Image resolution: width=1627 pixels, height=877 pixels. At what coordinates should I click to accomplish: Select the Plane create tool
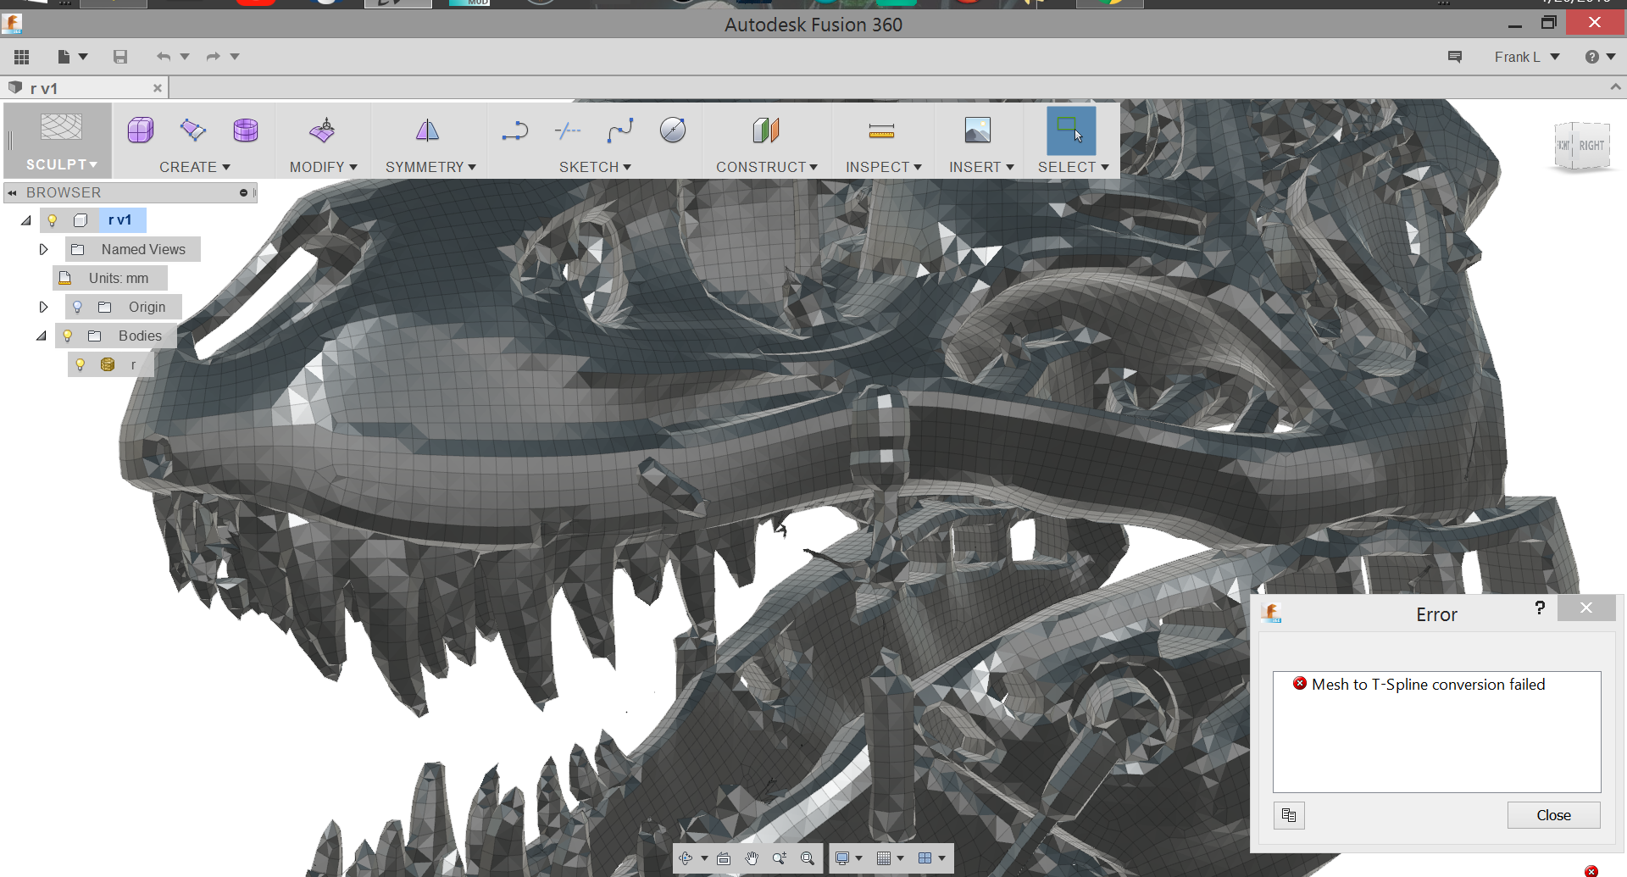[193, 130]
